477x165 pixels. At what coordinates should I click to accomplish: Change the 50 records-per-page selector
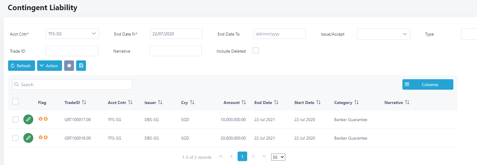pyautogui.click(x=278, y=157)
